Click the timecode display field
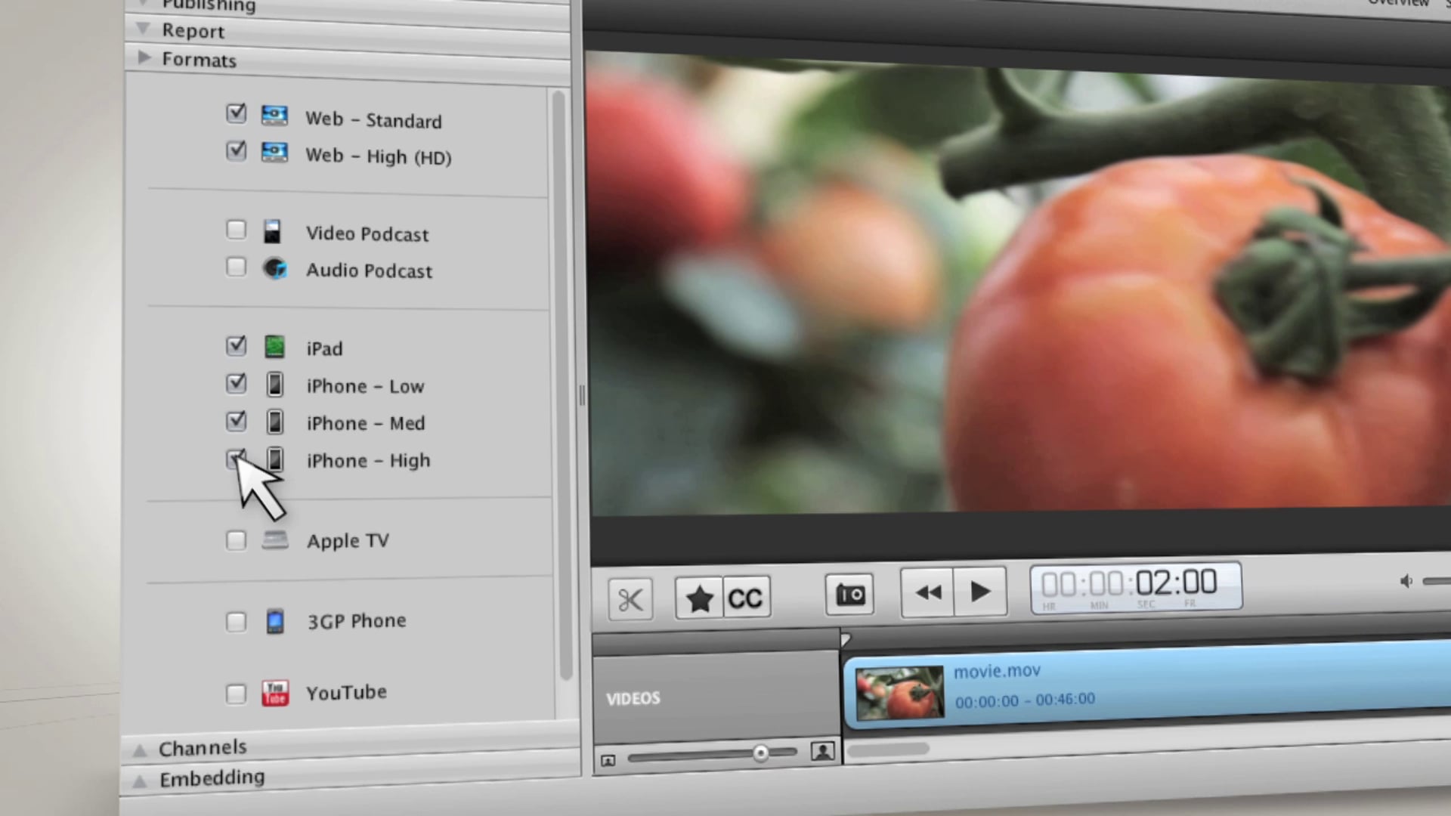Image resolution: width=1451 pixels, height=816 pixels. 1136,587
